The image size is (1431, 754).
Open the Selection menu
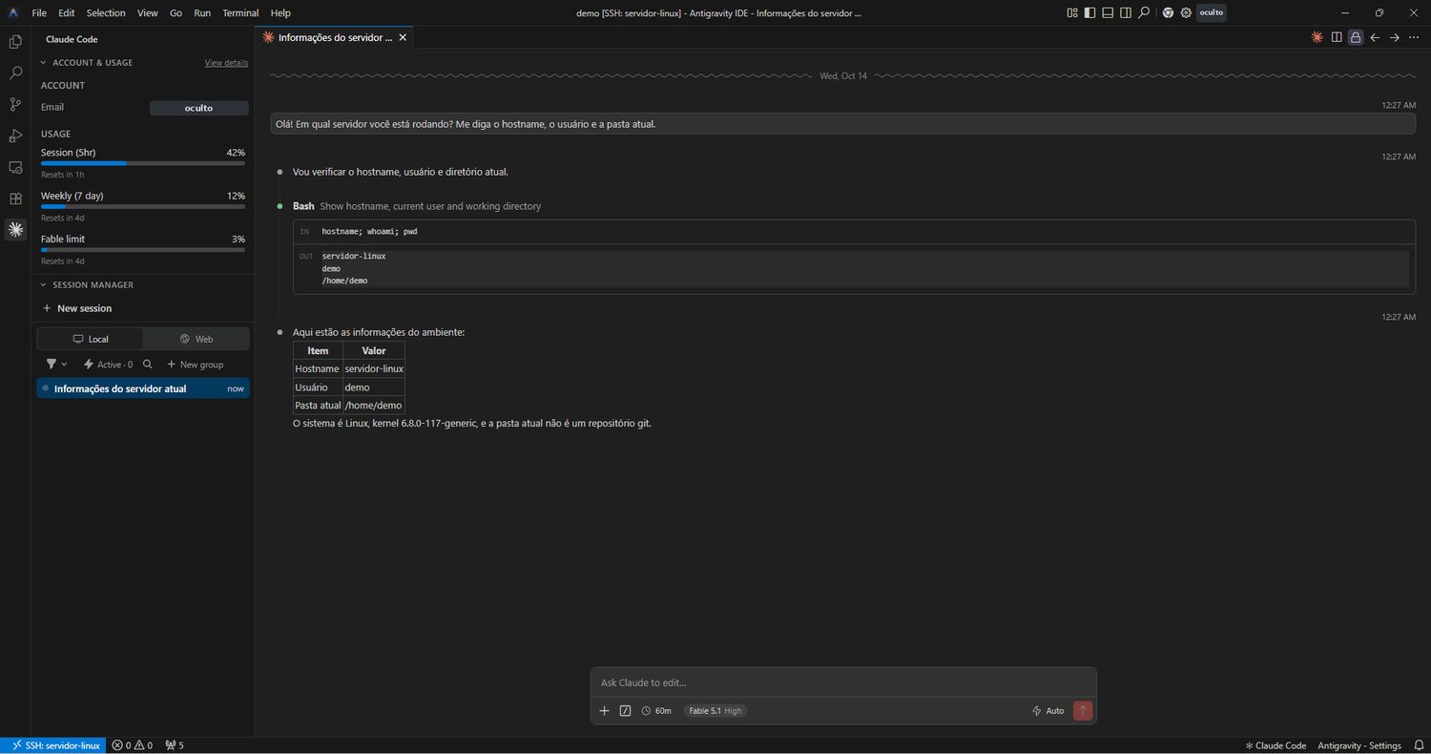pyautogui.click(x=106, y=12)
